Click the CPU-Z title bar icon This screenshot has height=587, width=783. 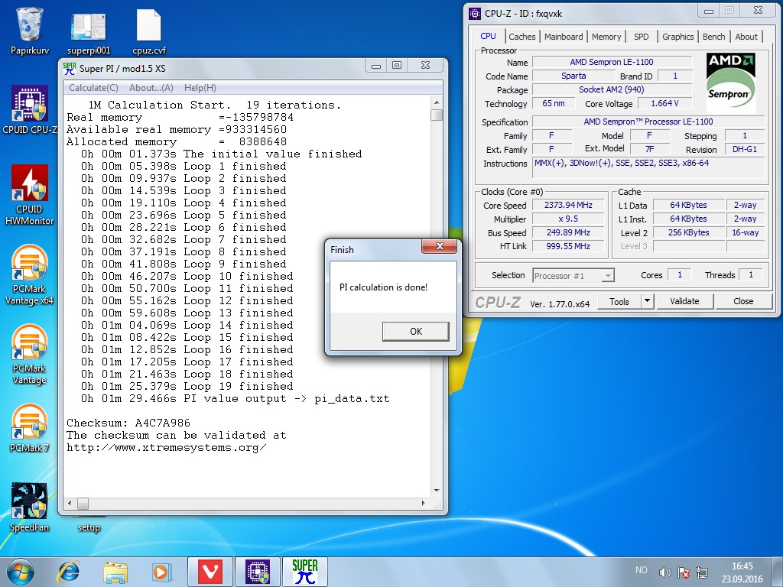(x=475, y=14)
